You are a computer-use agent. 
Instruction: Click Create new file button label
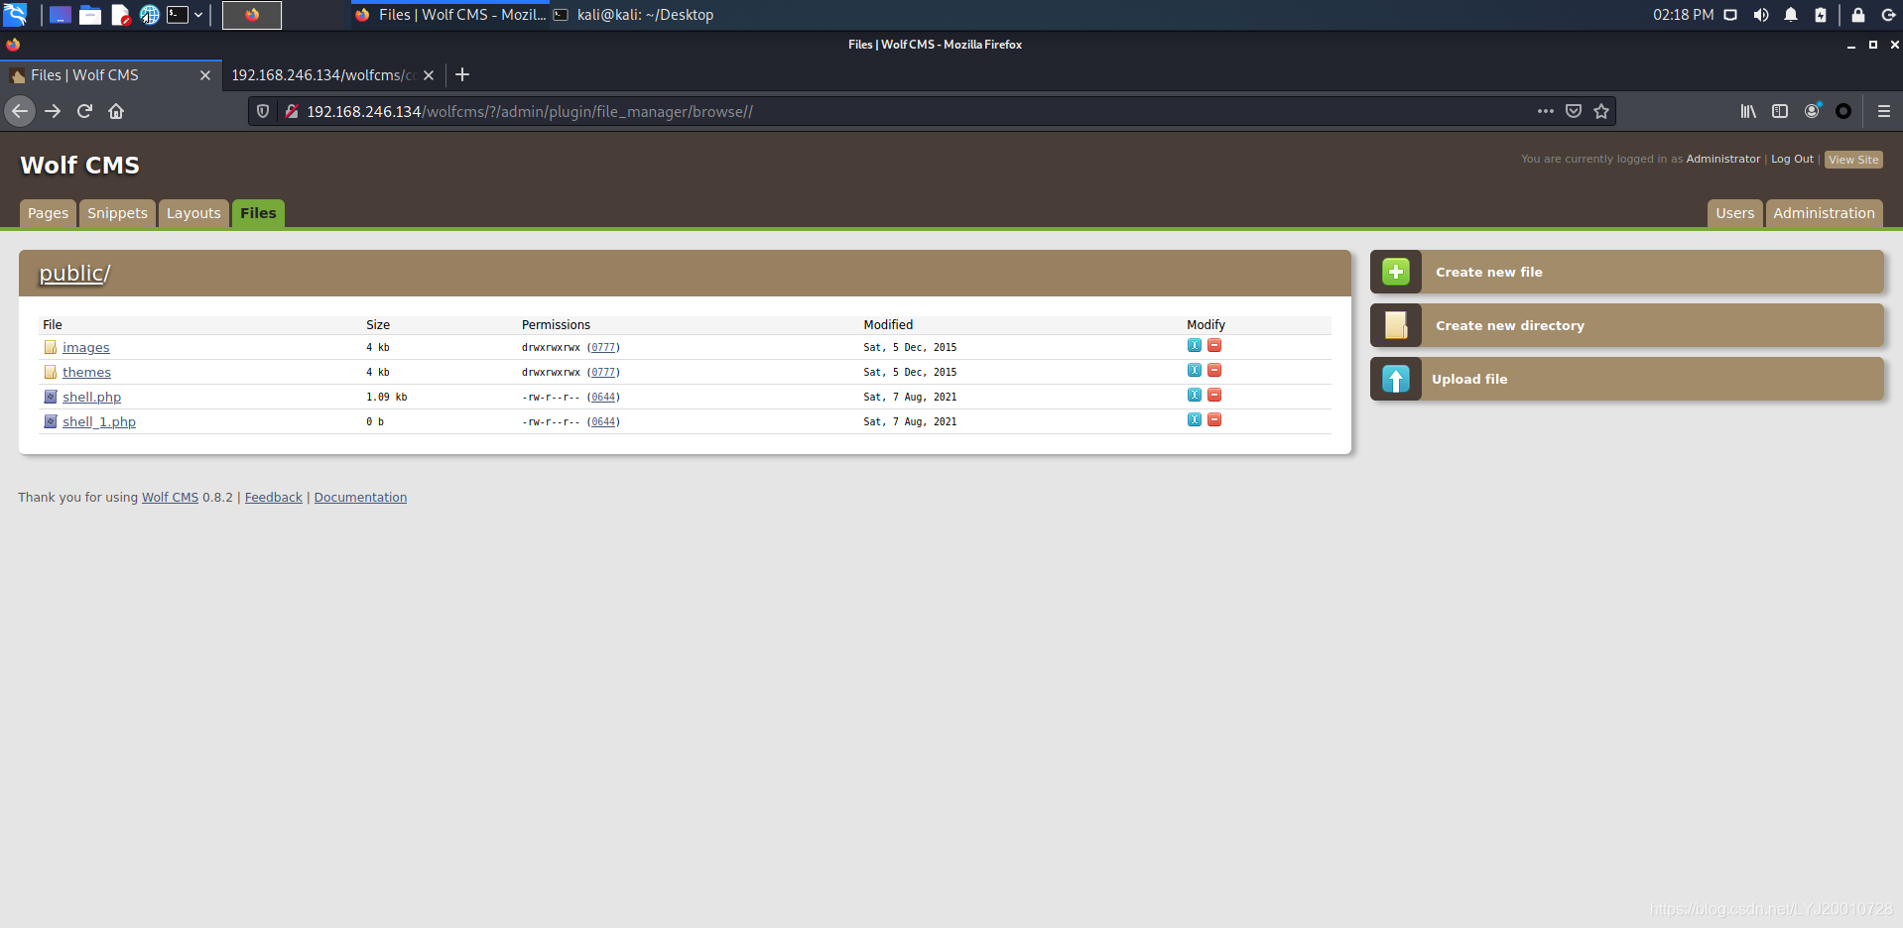pos(1489,272)
